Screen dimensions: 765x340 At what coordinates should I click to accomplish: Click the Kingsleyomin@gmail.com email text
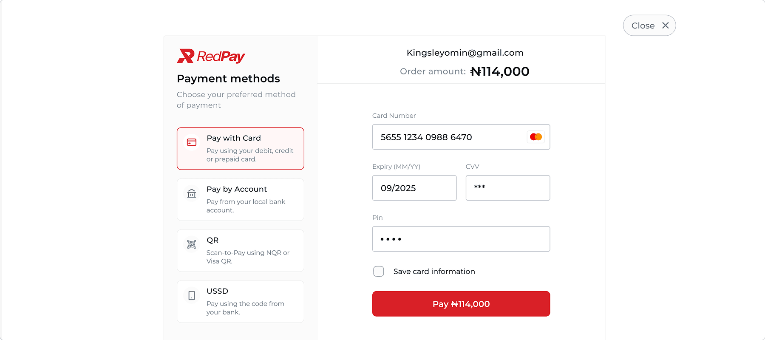point(465,53)
